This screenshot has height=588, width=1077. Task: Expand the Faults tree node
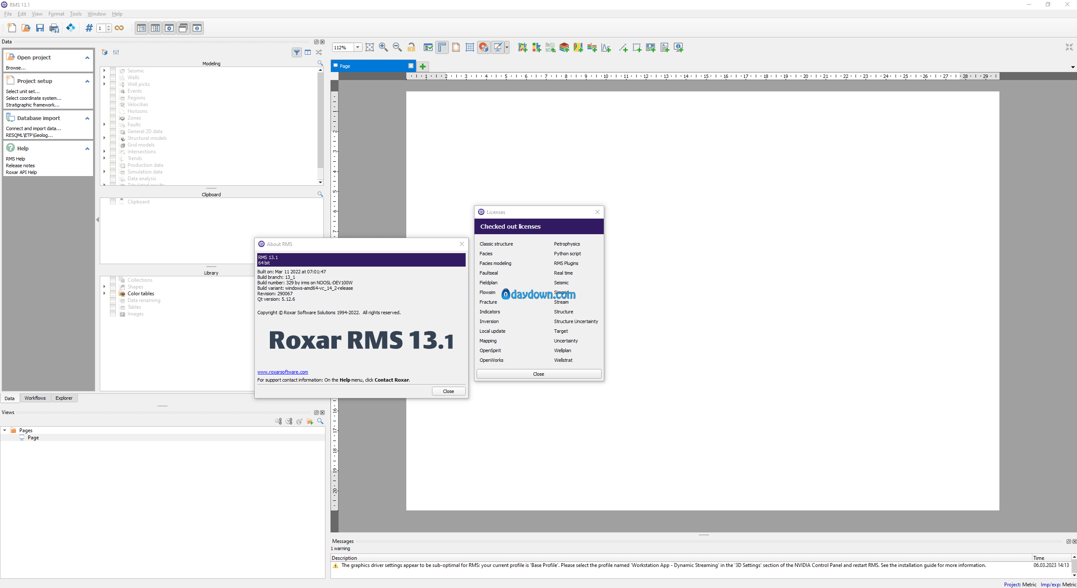[x=104, y=125]
